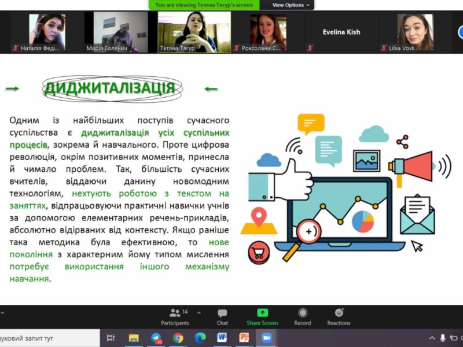Image resolution: width=463 pixels, height=347 pixels.
Task: Open the Participants panel
Action: pyautogui.click(x=175, y=316)
